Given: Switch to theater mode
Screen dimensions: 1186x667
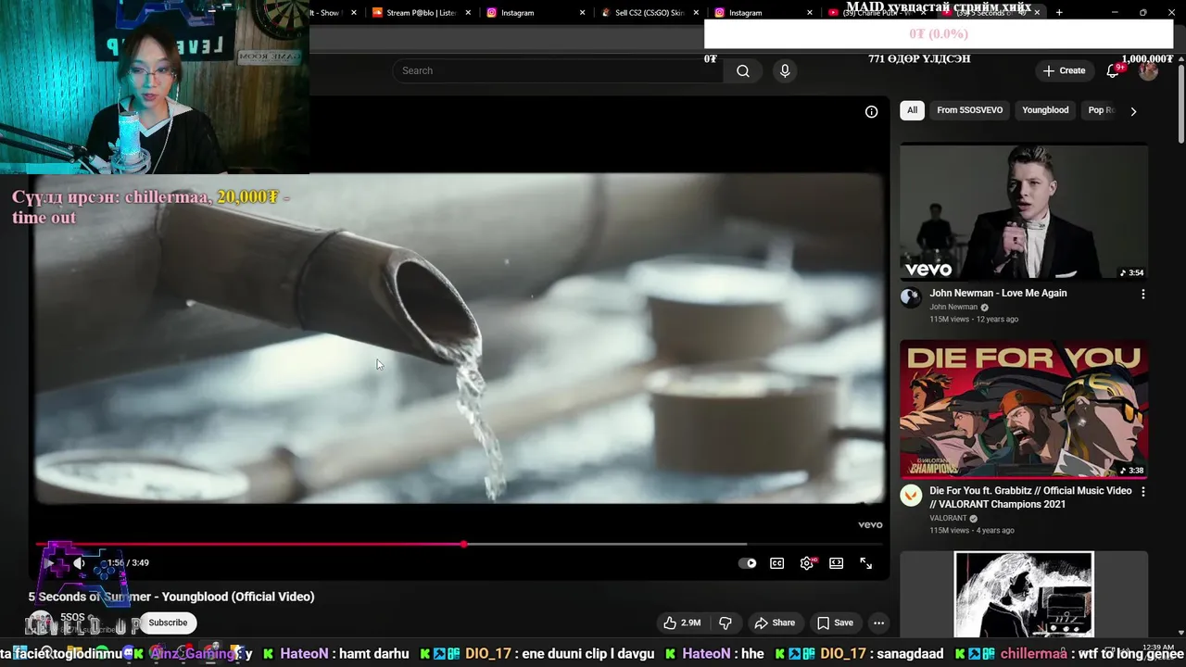Looking at the screenshot, I should coord(836,563).
